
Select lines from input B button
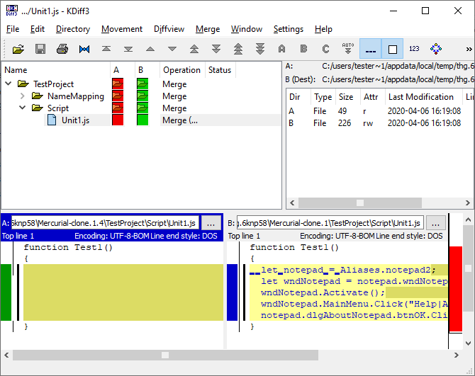point(303,49)
